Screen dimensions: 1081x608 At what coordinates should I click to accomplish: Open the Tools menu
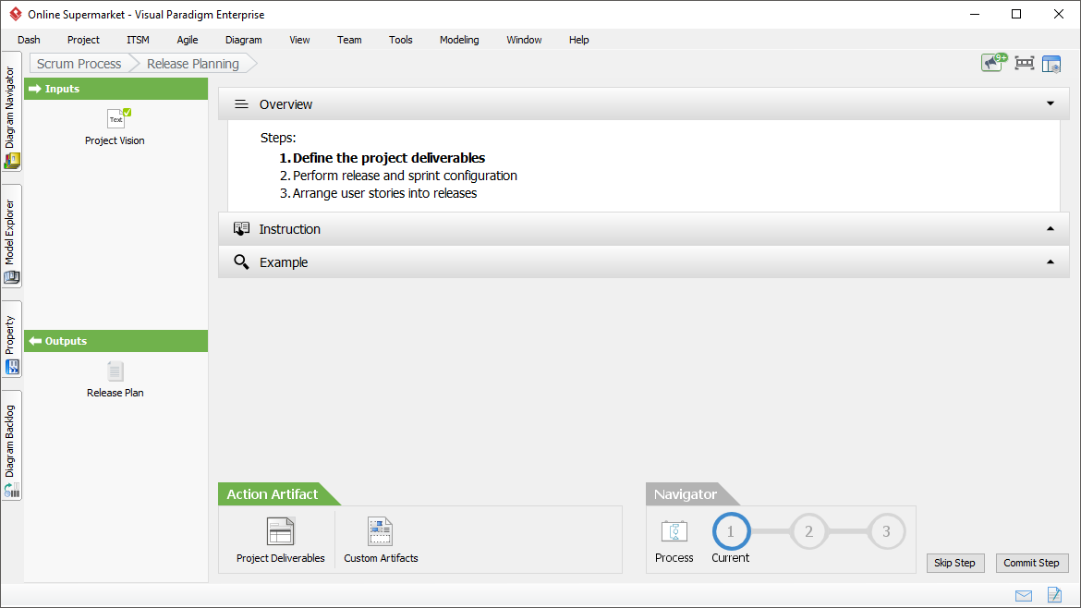401,40
